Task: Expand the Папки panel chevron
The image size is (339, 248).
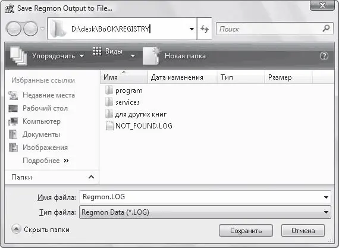Action: tap(91, 177)
